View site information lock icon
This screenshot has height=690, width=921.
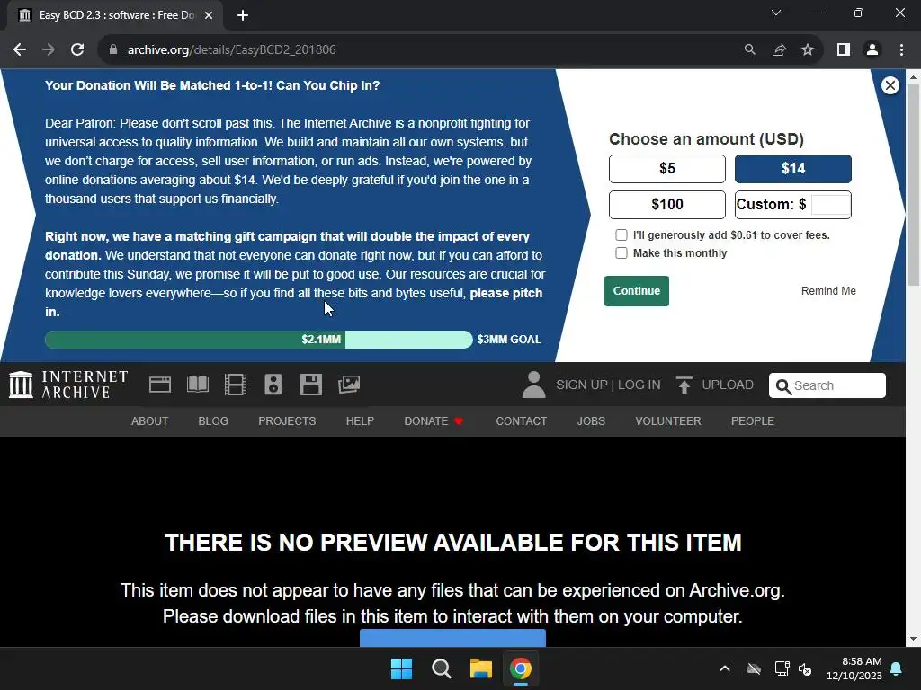click(x=112, y=50)
